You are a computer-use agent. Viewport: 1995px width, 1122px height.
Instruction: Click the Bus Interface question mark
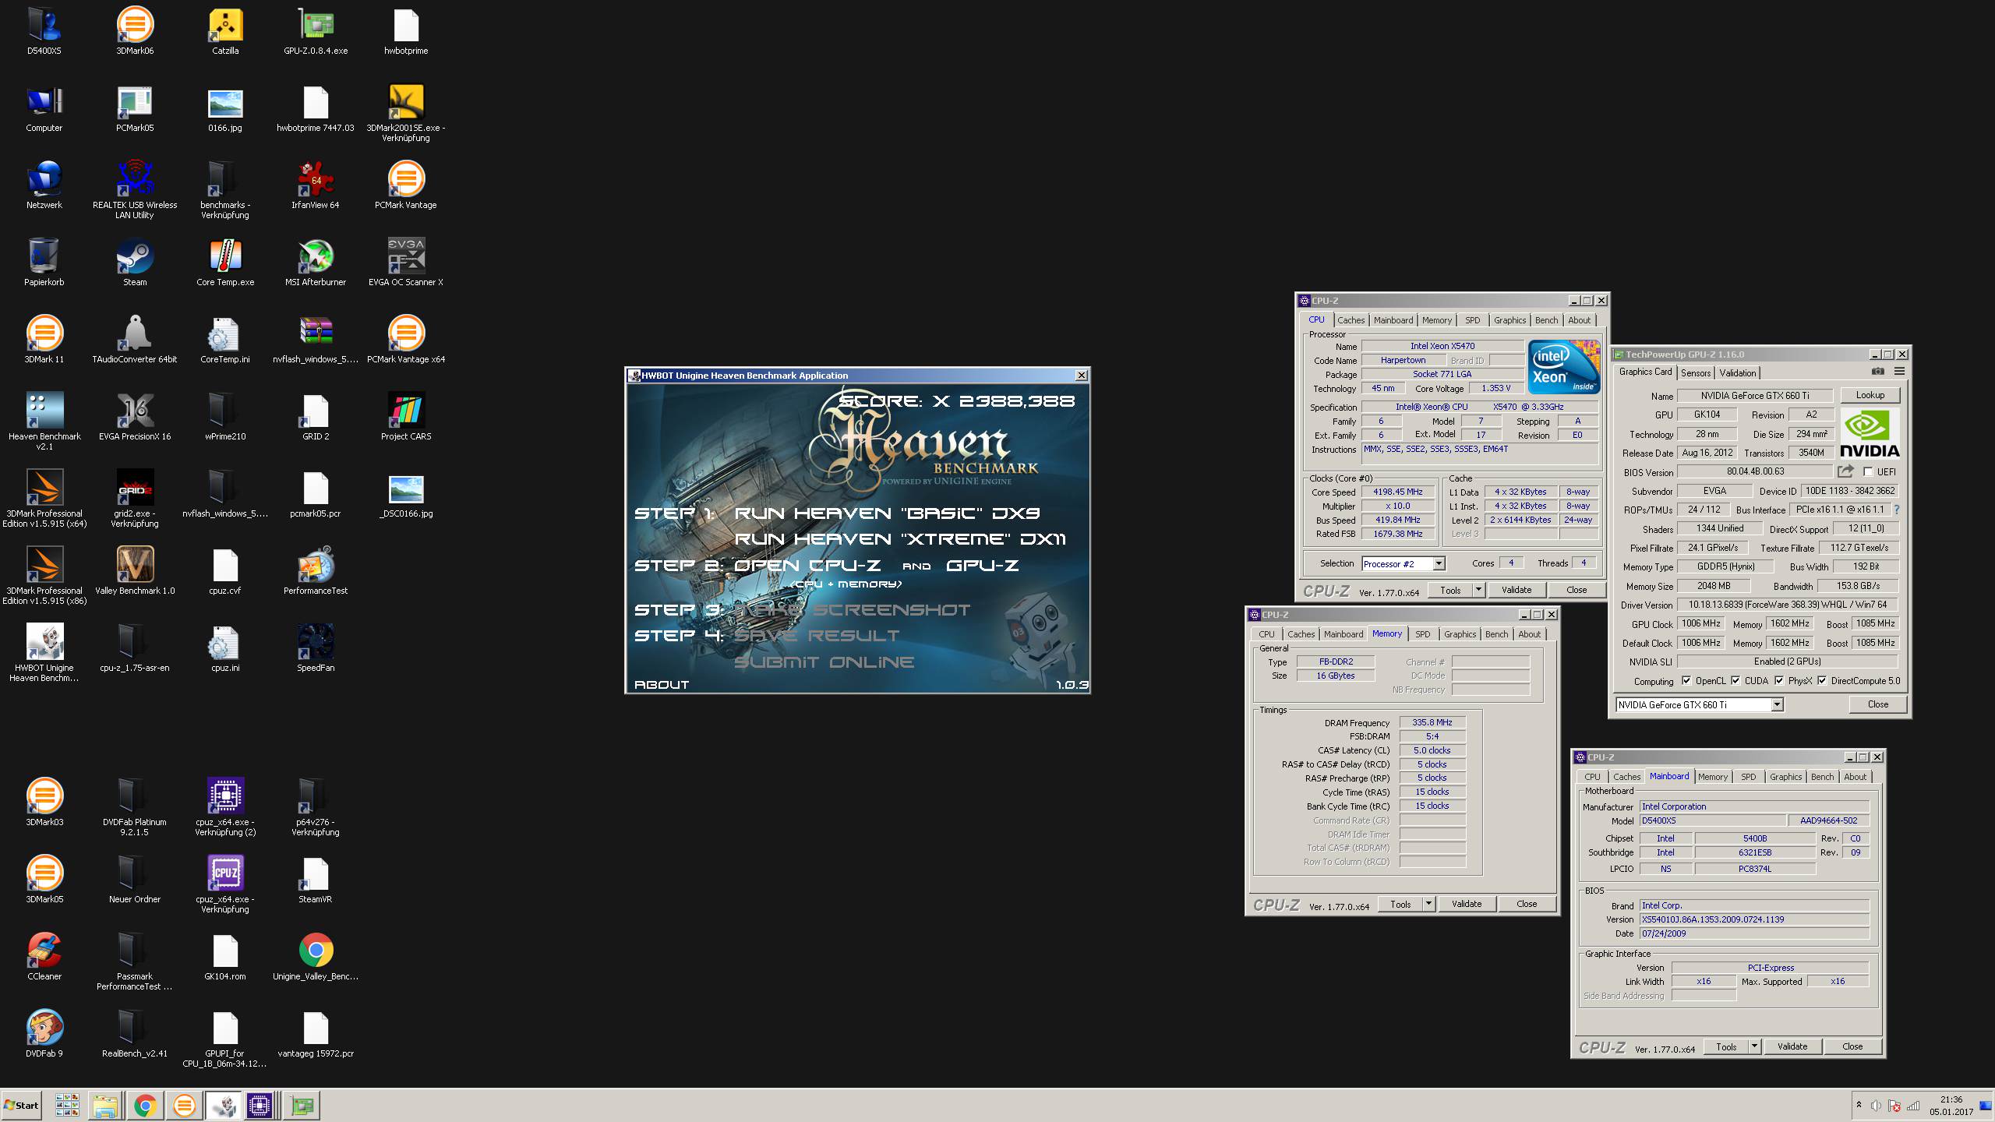click(x=1897, y=510)
